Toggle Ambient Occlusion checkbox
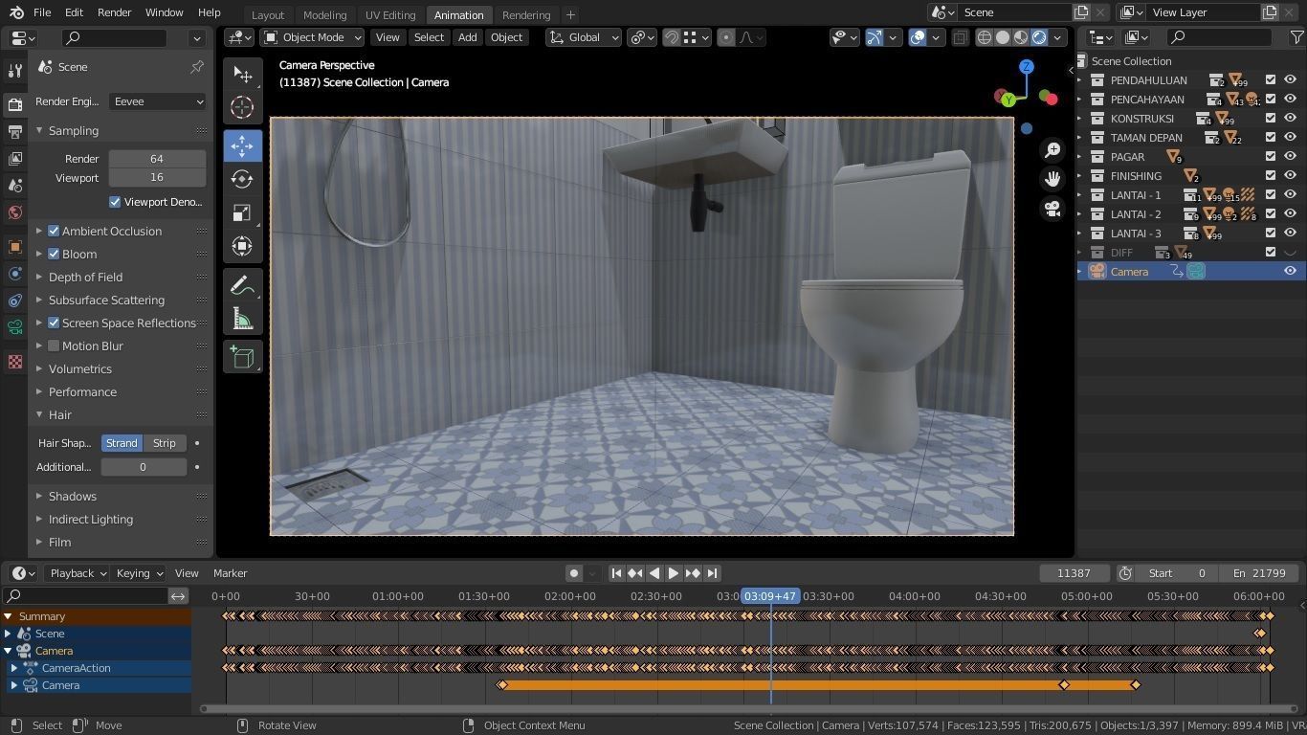 click(54, 231)
